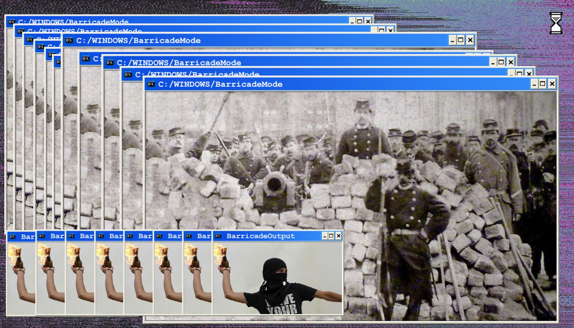Click the cmd icon of the rearmost BarricadeMode window
Image resolution: width=574 pixels, height=328 pixels.
[x=11, y=22]
